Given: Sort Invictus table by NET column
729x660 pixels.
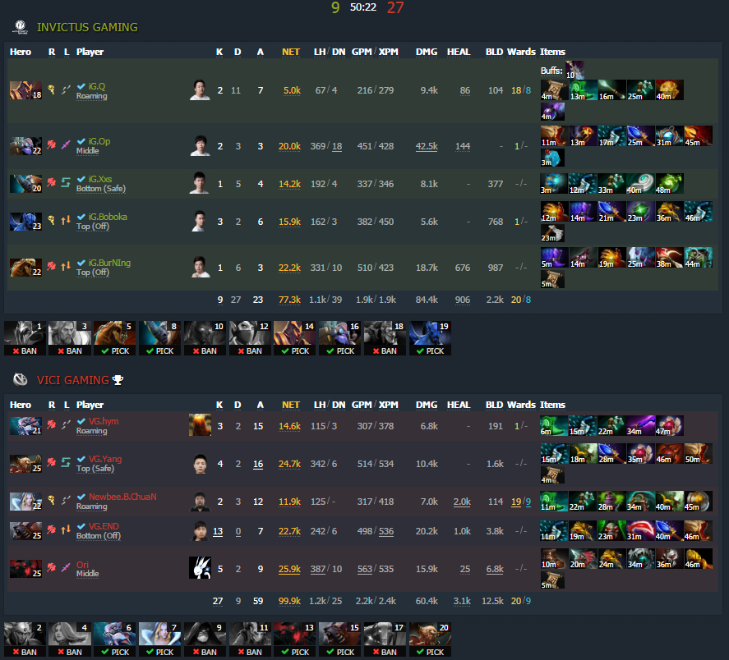Looking at the screenshot, I should tap(291, 52).
